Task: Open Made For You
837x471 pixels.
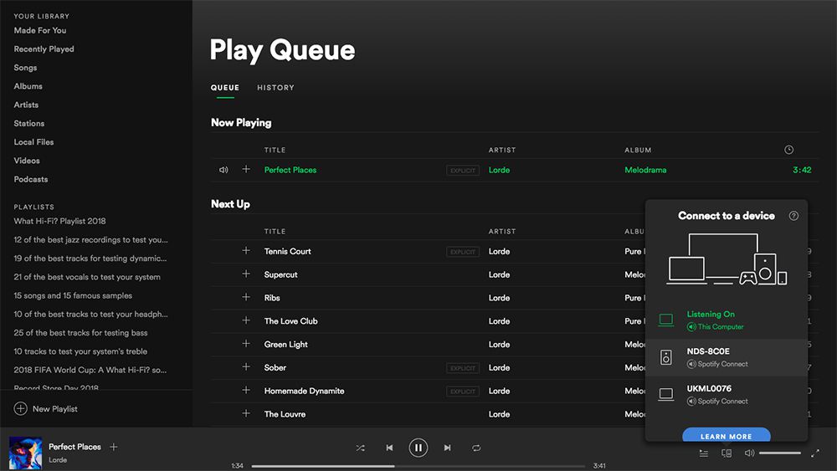Action: [x=40, y=30]
